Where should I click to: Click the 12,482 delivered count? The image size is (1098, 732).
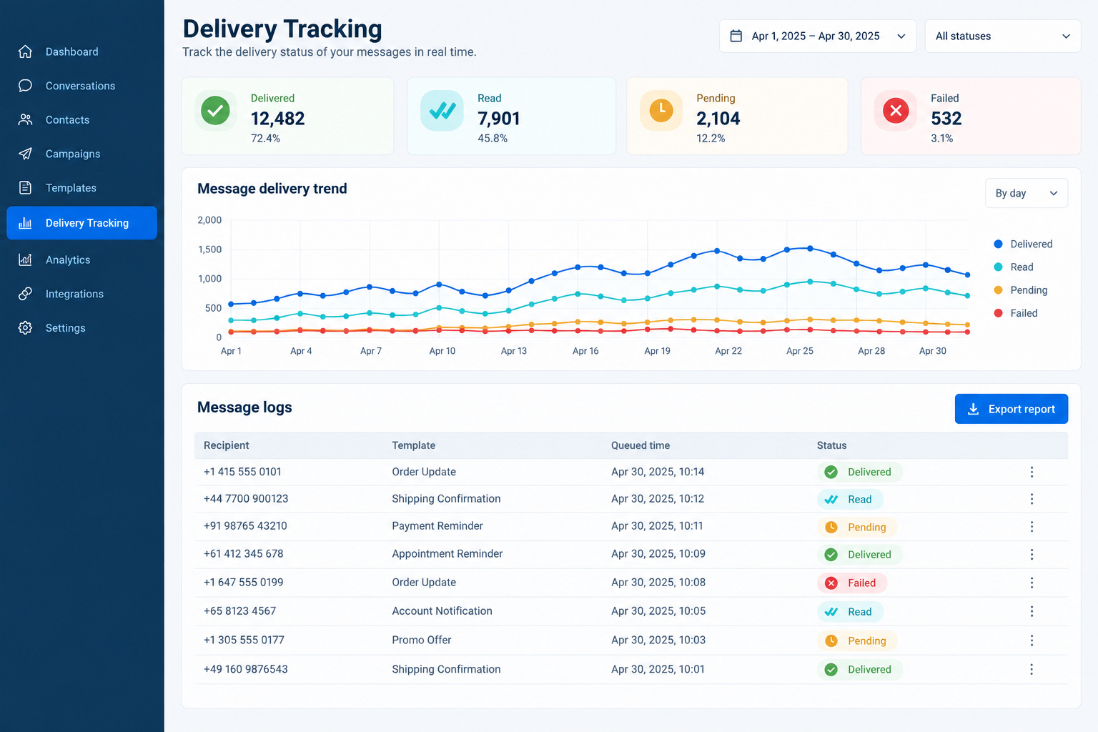click(x=277, y=119)
